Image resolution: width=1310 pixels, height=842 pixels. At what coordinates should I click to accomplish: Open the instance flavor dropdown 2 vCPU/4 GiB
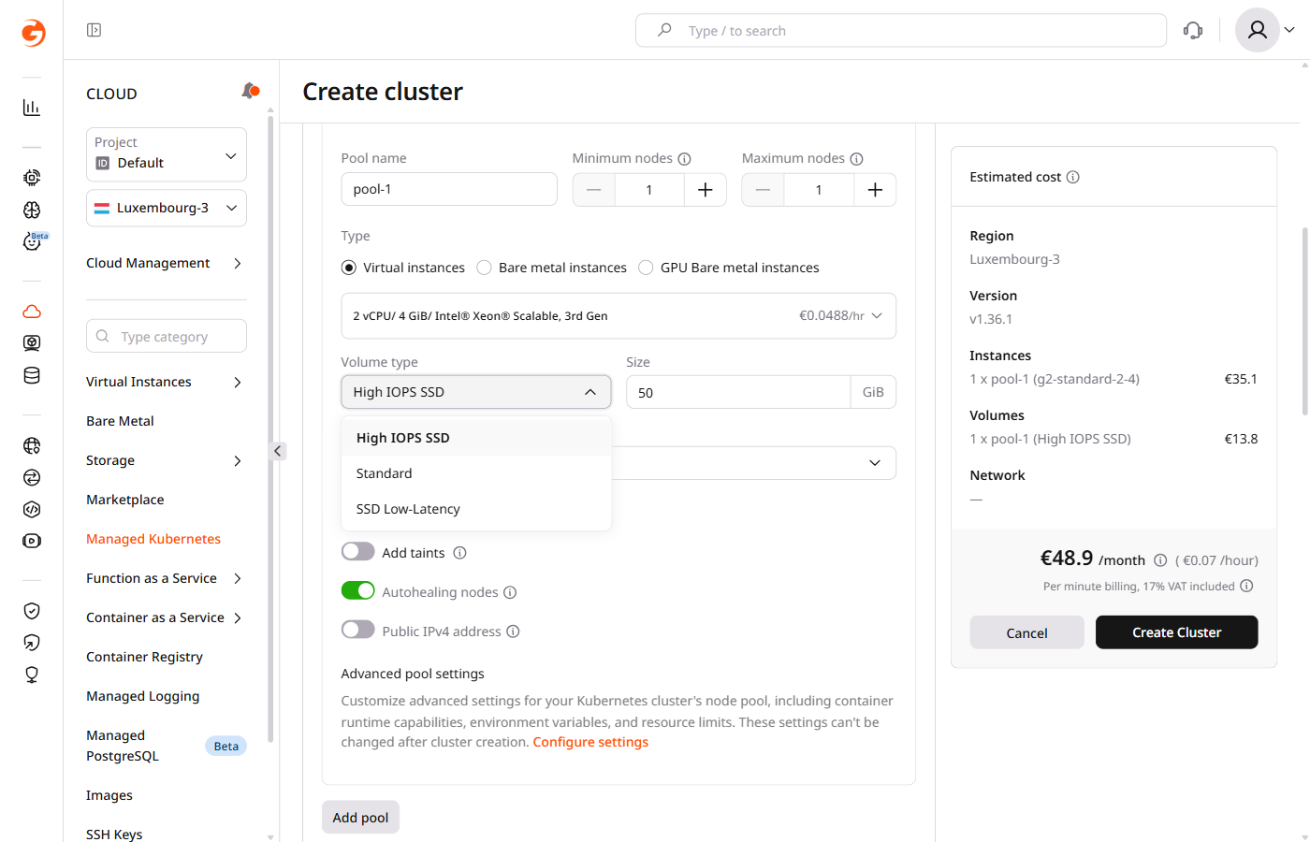[619, 316]
